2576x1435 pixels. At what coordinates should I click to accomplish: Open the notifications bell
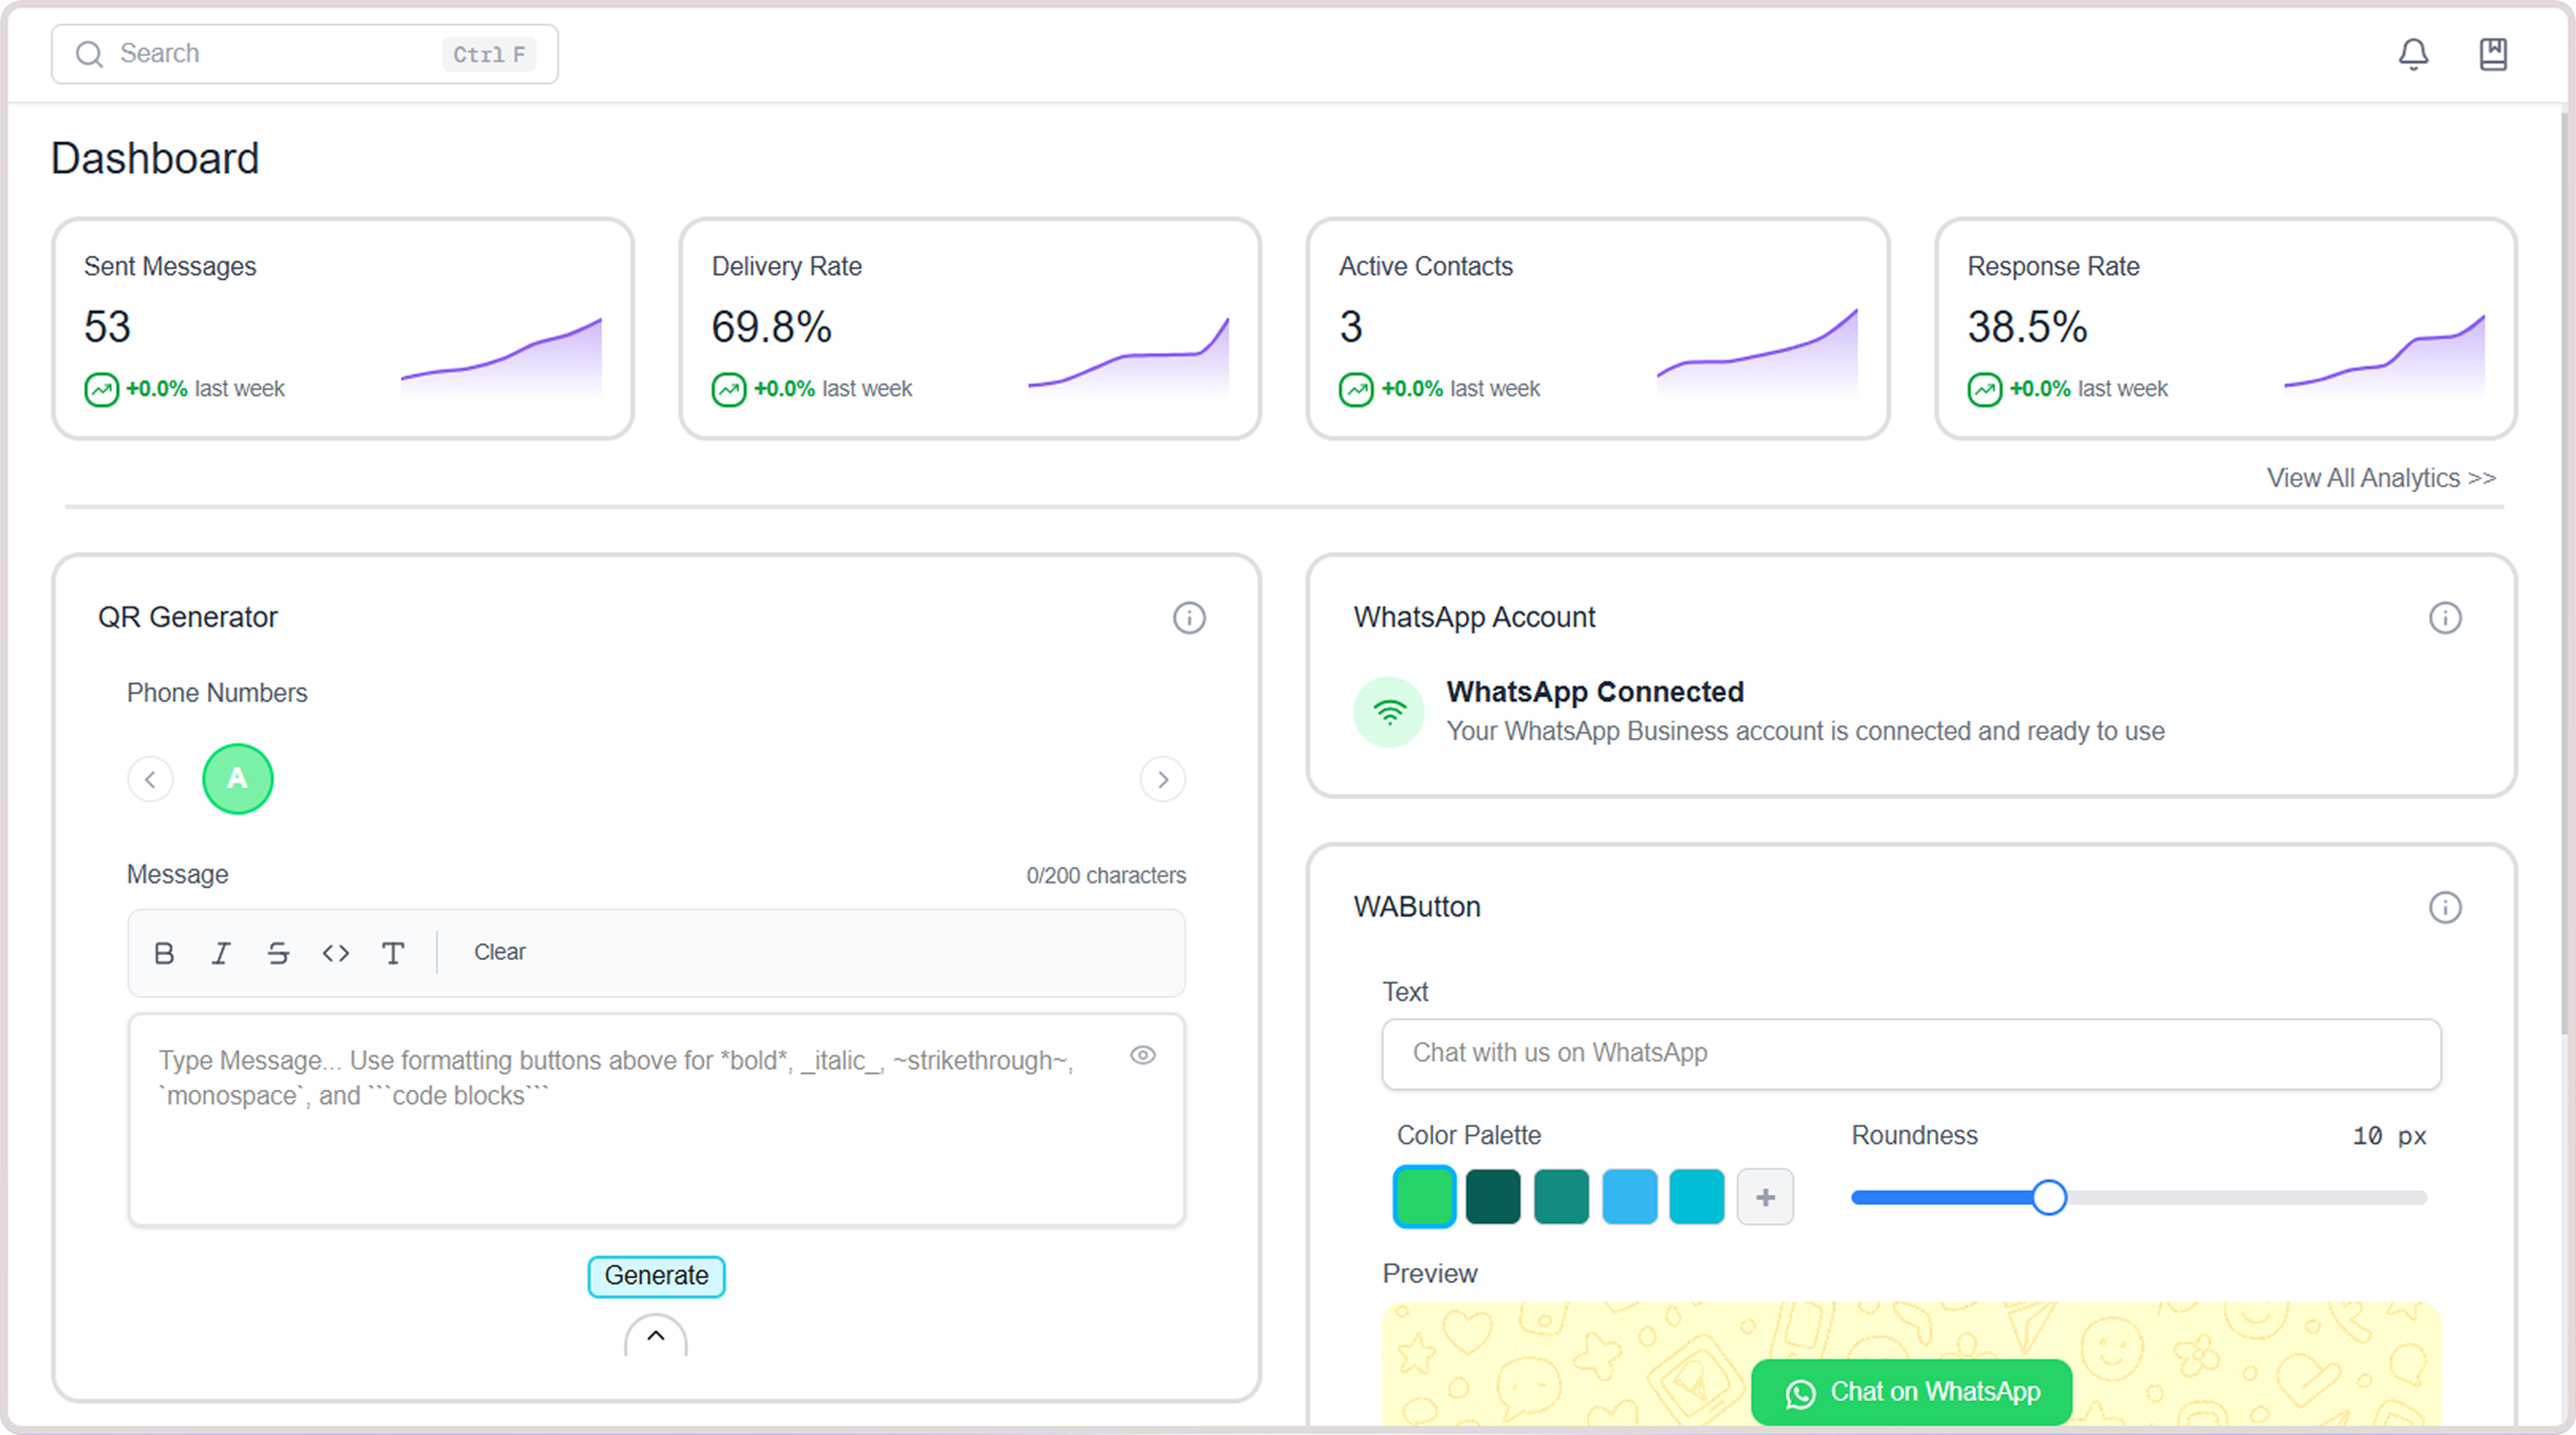point(2413,54)
